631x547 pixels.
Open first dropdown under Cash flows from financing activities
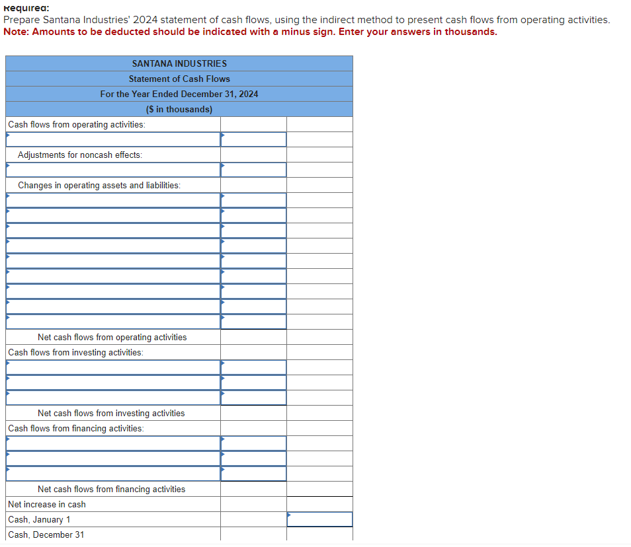[x=113, y=443]
